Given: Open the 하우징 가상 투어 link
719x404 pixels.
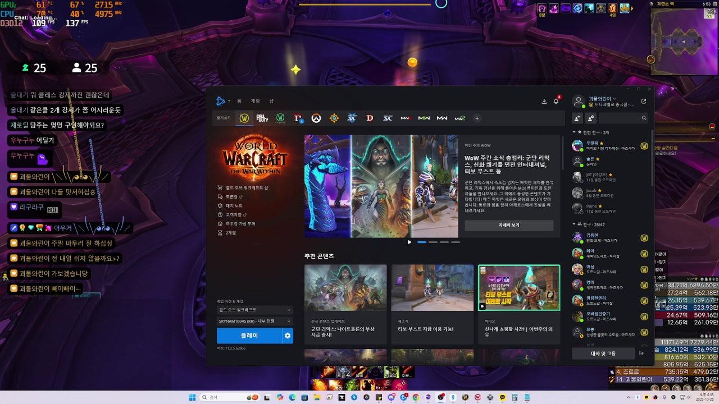Looking at the screenshot, I should tap(236, 224).
